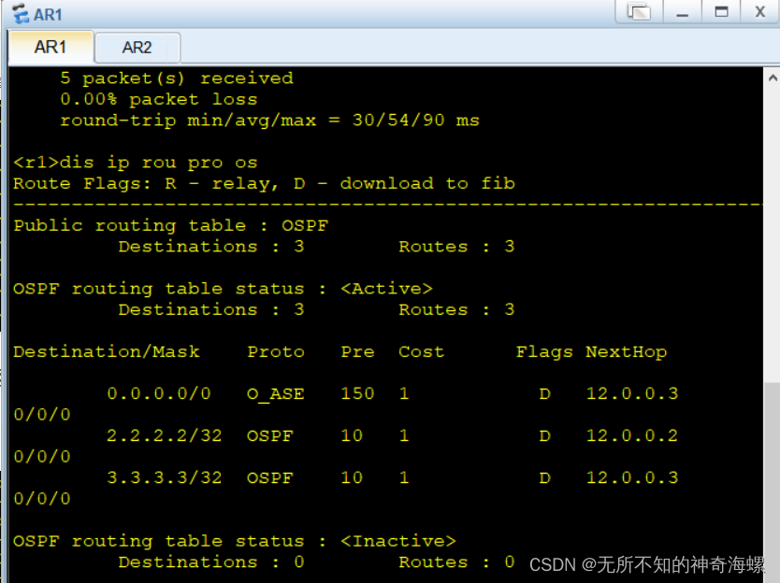Select the 0.0.0.0/0 default route entry
The image size is (780, 583).
[x=159, y=393]
